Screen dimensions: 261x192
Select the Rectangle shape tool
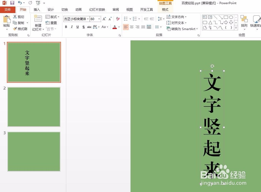pos(226,17)
